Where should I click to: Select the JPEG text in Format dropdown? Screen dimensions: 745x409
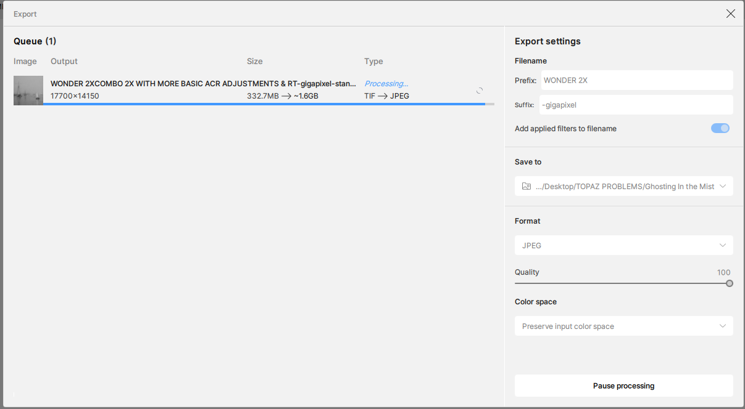point(531,245)
